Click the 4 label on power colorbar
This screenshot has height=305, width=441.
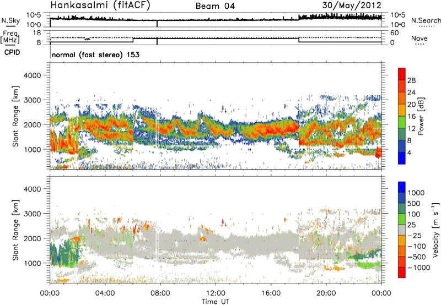(x=409, y=153)
